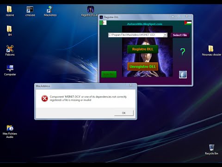222x167 pixels.
Task: Click the green question mark help icon
Action: point(183,51)
